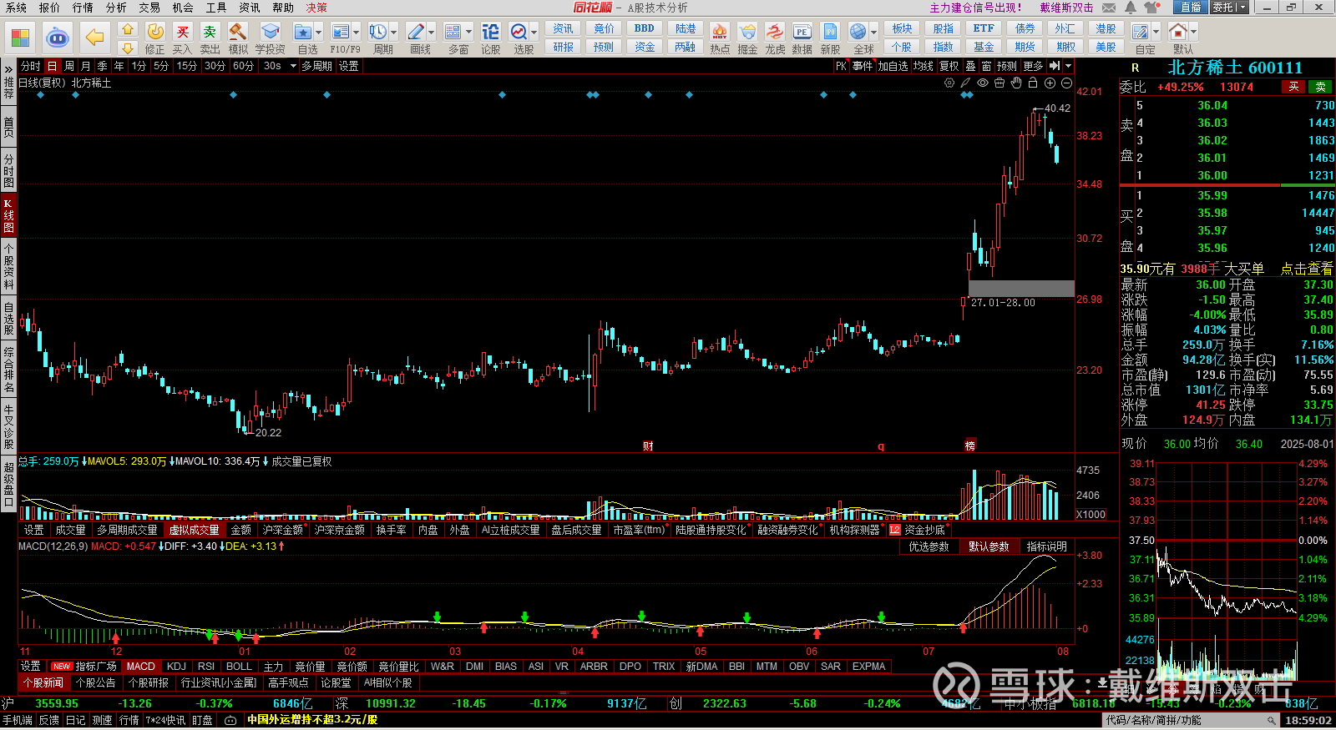Click the red 买 button beside 委比
Viewport: 1336px width, 730px height.
pos(1293,87)
